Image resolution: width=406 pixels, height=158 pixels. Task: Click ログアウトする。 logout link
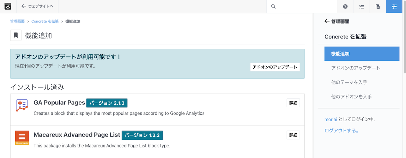click(x=341, y=130)
